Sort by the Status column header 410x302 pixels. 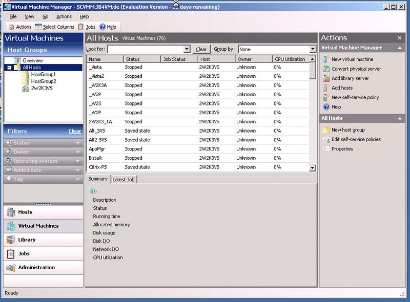click(x=142, y=59)
